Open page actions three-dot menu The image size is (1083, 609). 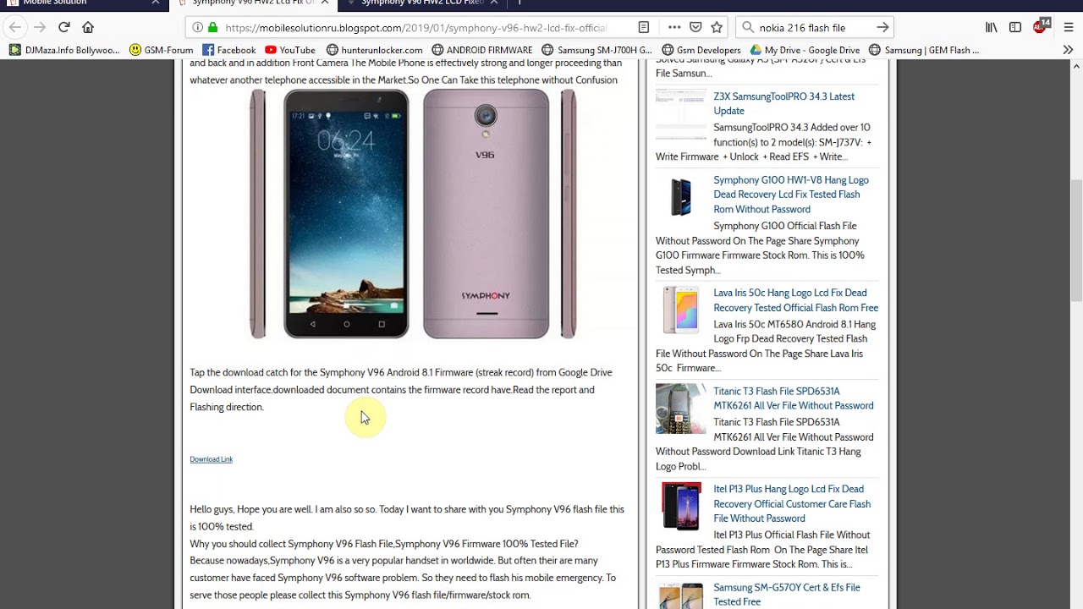pos(674,27)
